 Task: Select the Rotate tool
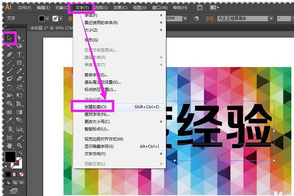(10, 87)
